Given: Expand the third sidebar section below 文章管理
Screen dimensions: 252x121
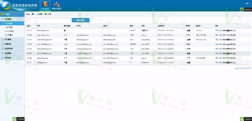Looking at the screenshot, I should (x=8, y=44).
